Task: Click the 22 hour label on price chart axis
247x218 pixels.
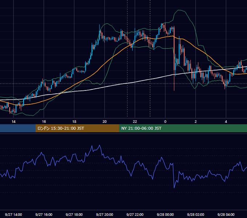Action: click(x=135, y=122)
